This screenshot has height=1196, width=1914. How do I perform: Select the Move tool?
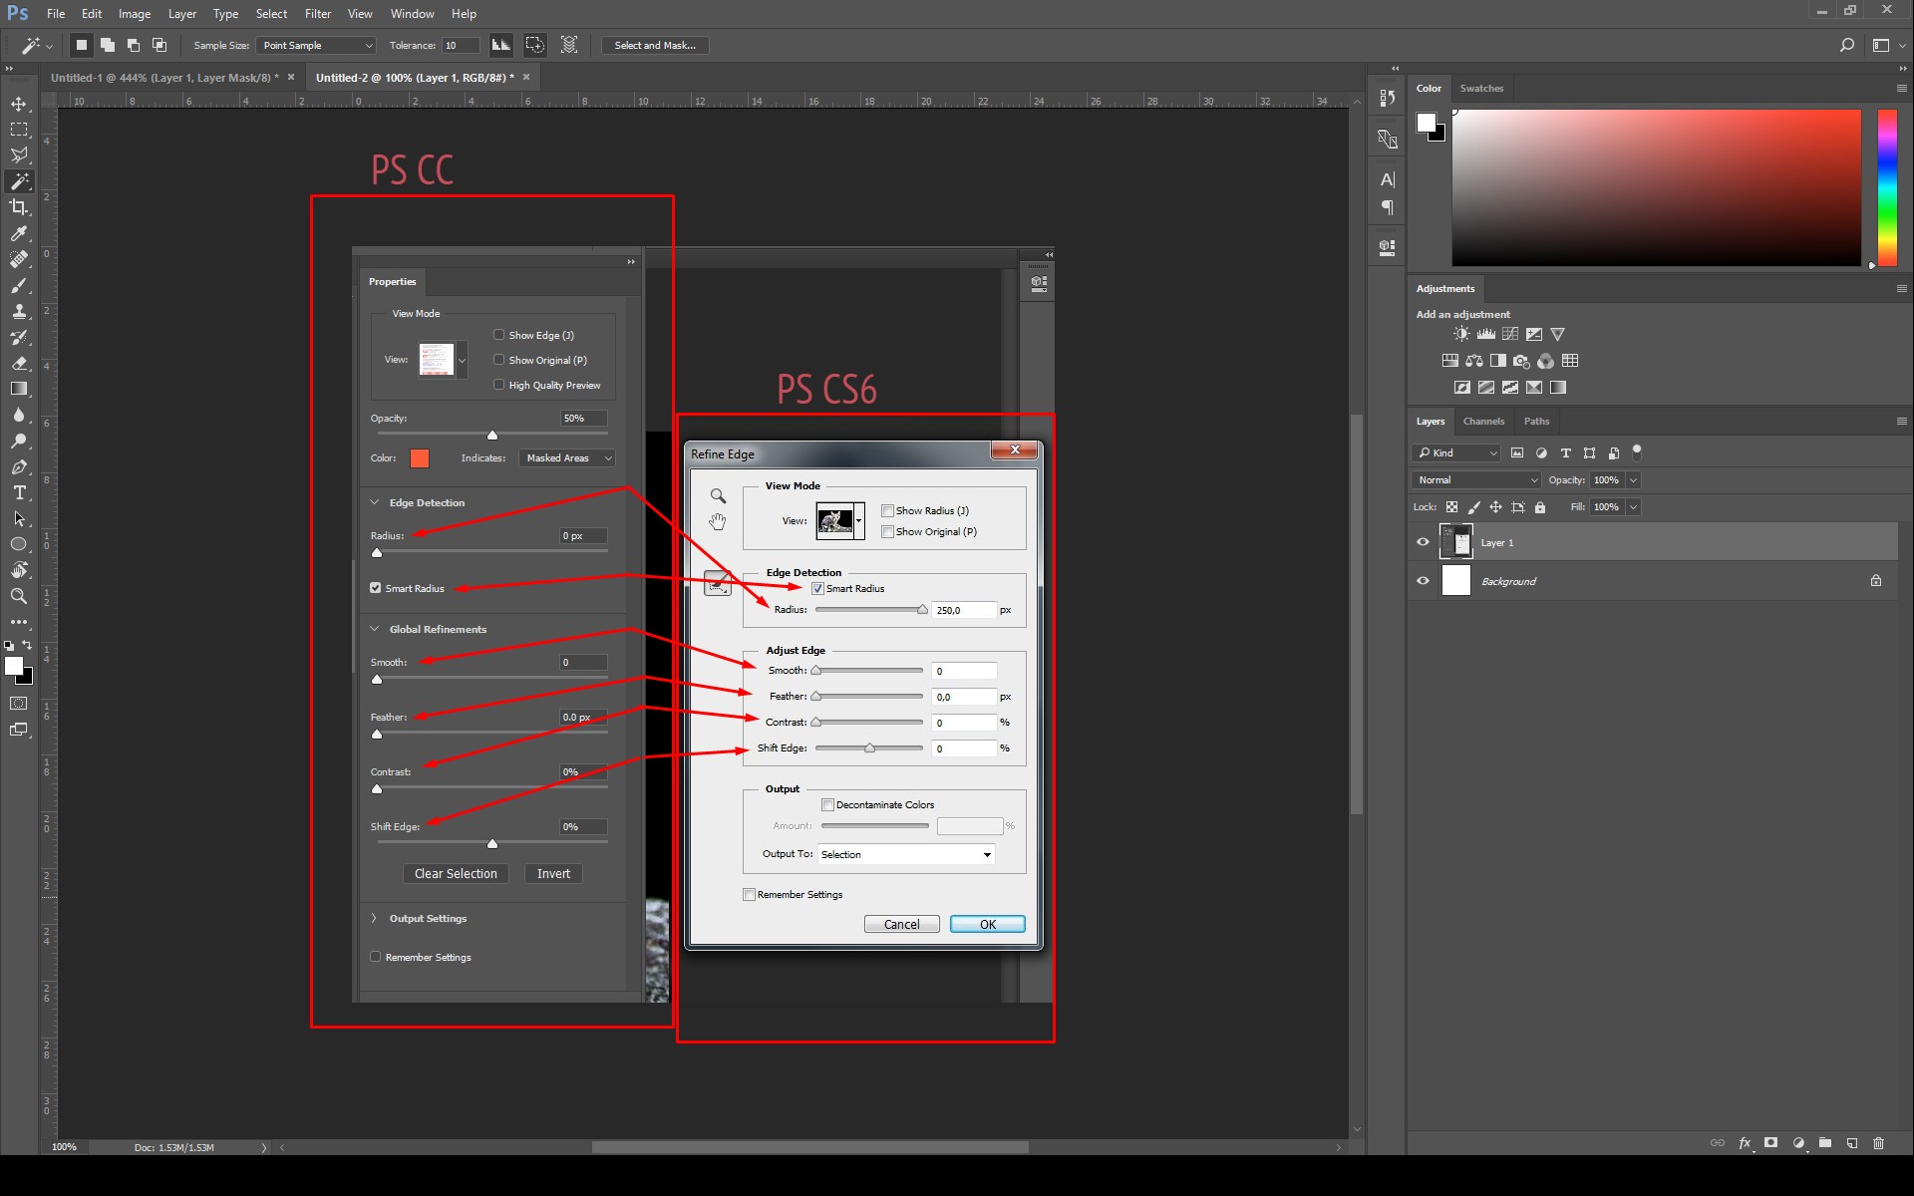[19, 104]
